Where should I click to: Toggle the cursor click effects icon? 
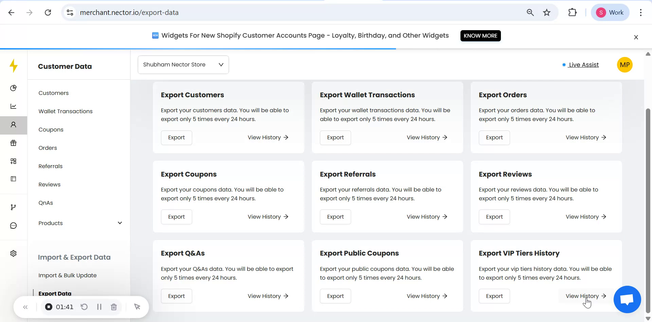(x=137, y=307)
